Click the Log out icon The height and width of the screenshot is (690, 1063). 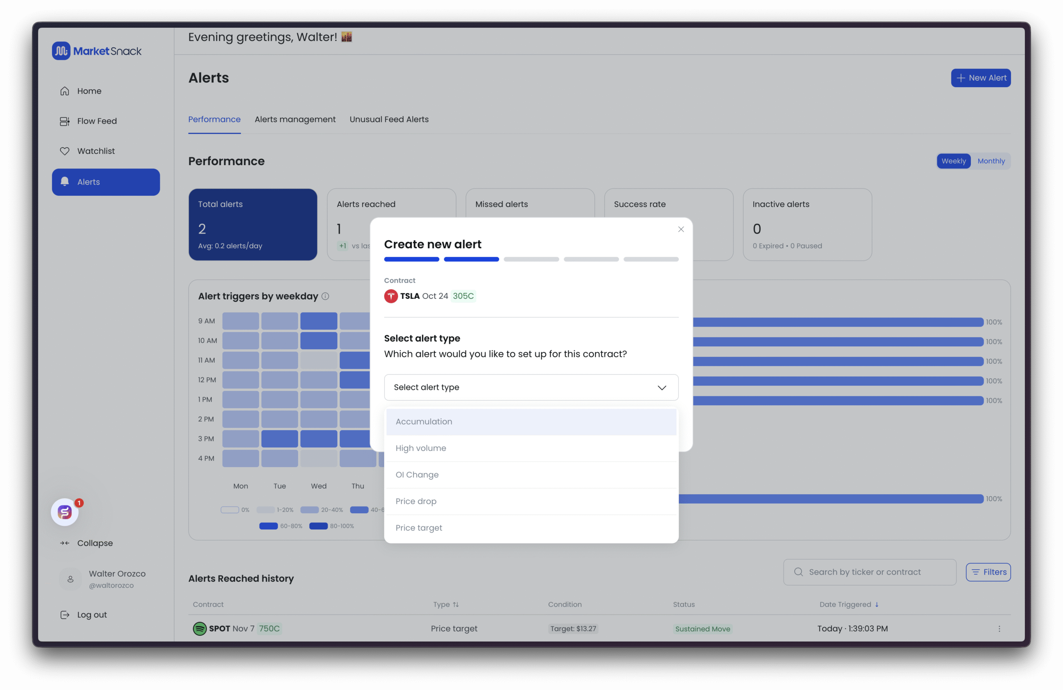[x=65, y=614]
